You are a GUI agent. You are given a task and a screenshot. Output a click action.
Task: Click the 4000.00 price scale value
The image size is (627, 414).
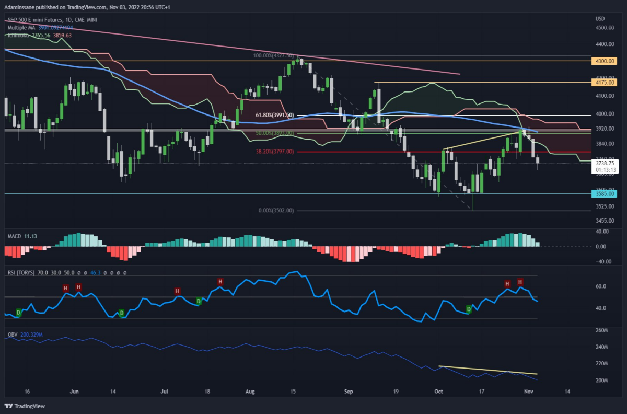coord(606,114)
